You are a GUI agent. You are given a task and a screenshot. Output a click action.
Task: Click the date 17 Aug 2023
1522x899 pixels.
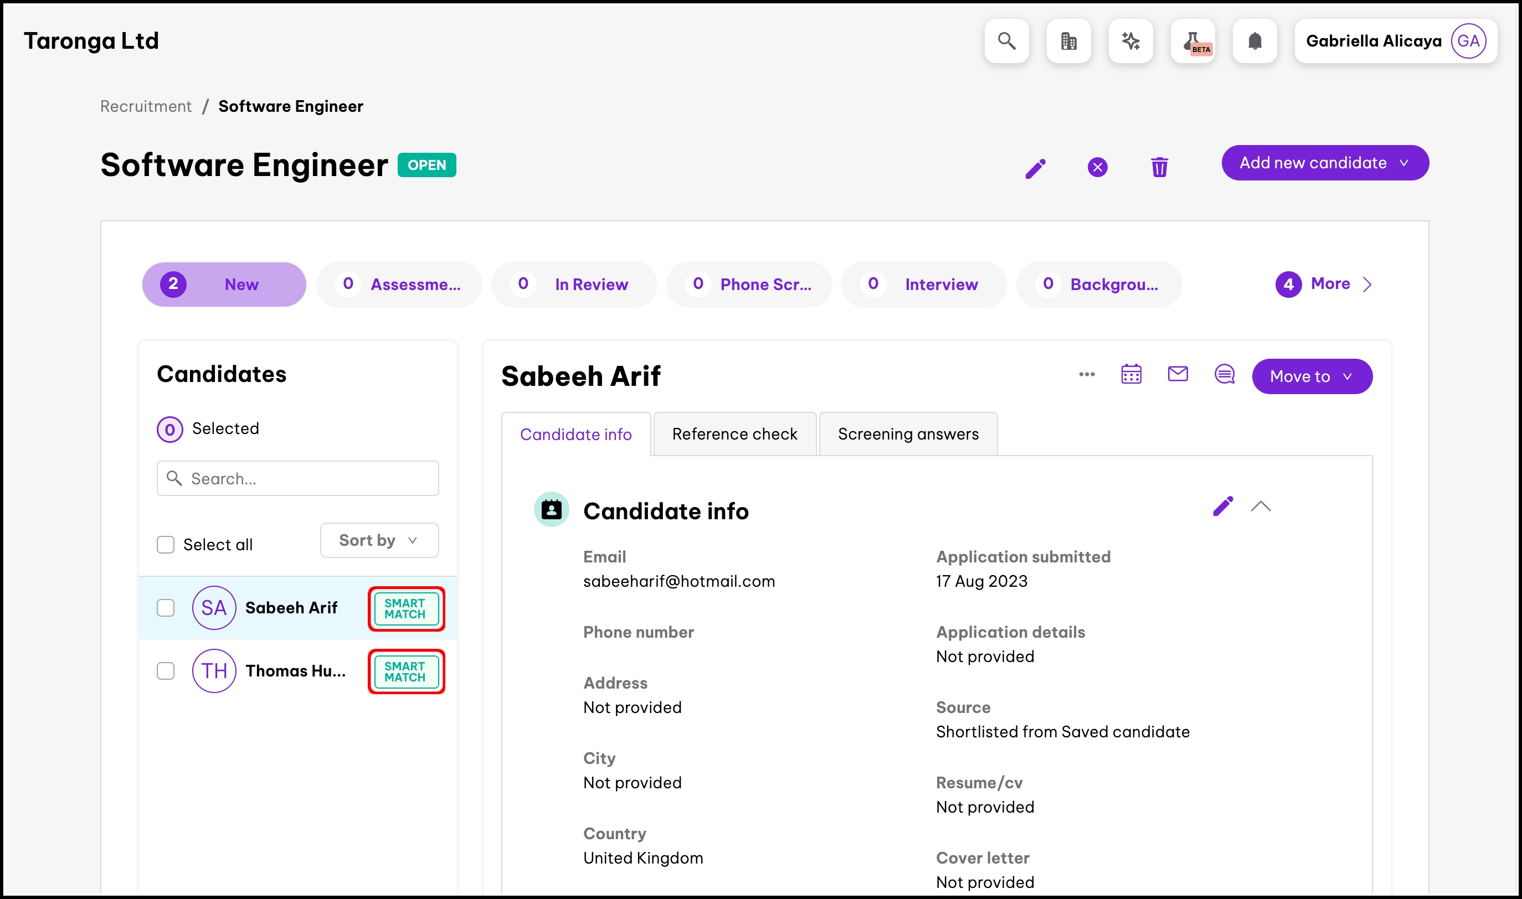click(981, 581)
